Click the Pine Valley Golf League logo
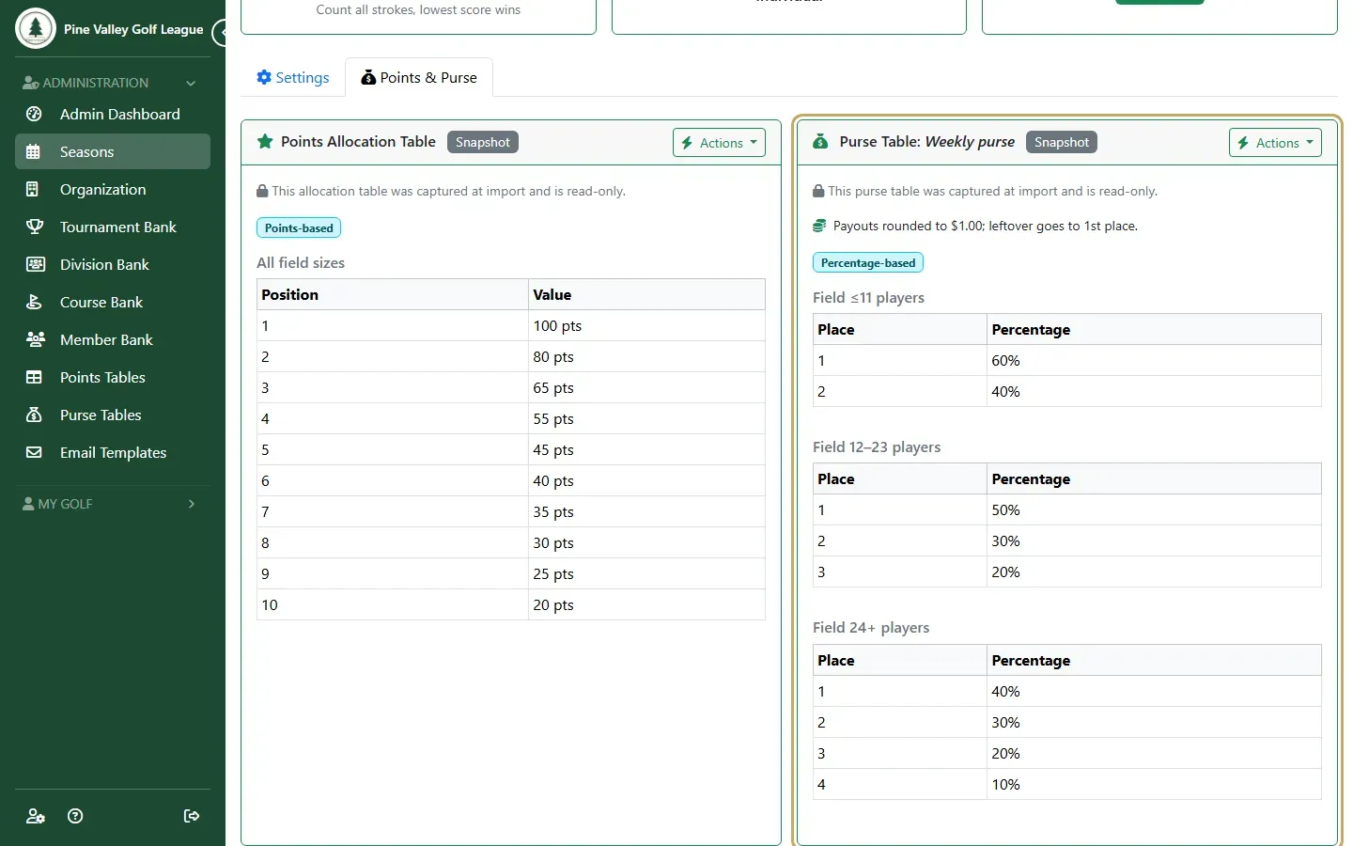 coord(36,29)
